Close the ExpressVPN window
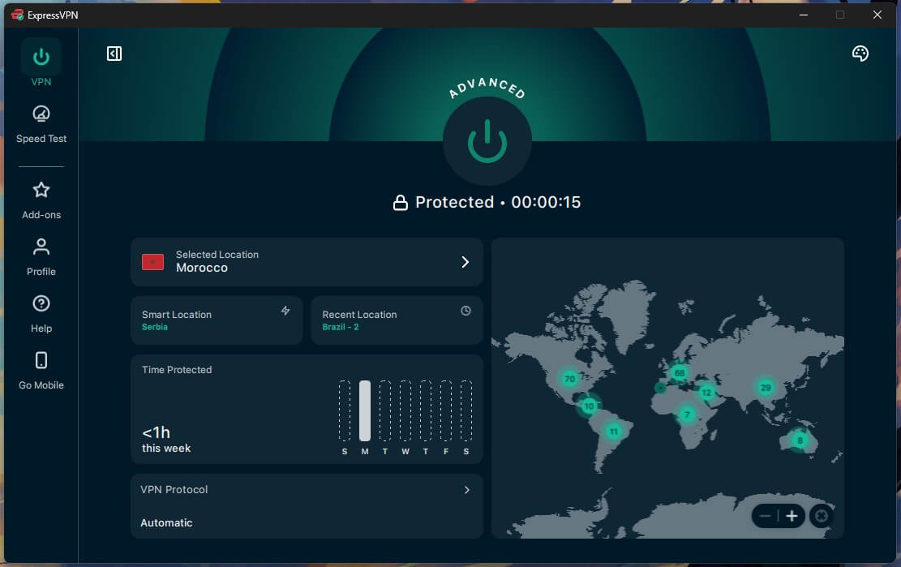 (x=877, y=15)
